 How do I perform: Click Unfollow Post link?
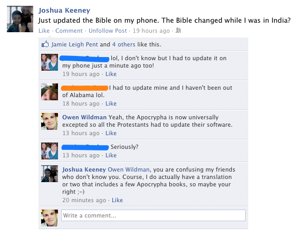108,31
